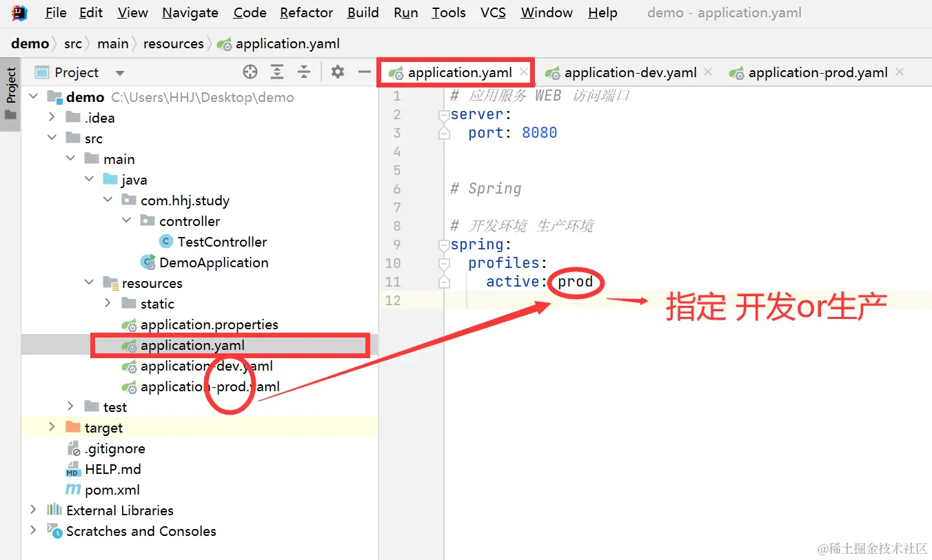Click the Spring Boot icon beside DemoApplication
The image size is (932, 560).
pyautogui.click(x=147, y=262)
